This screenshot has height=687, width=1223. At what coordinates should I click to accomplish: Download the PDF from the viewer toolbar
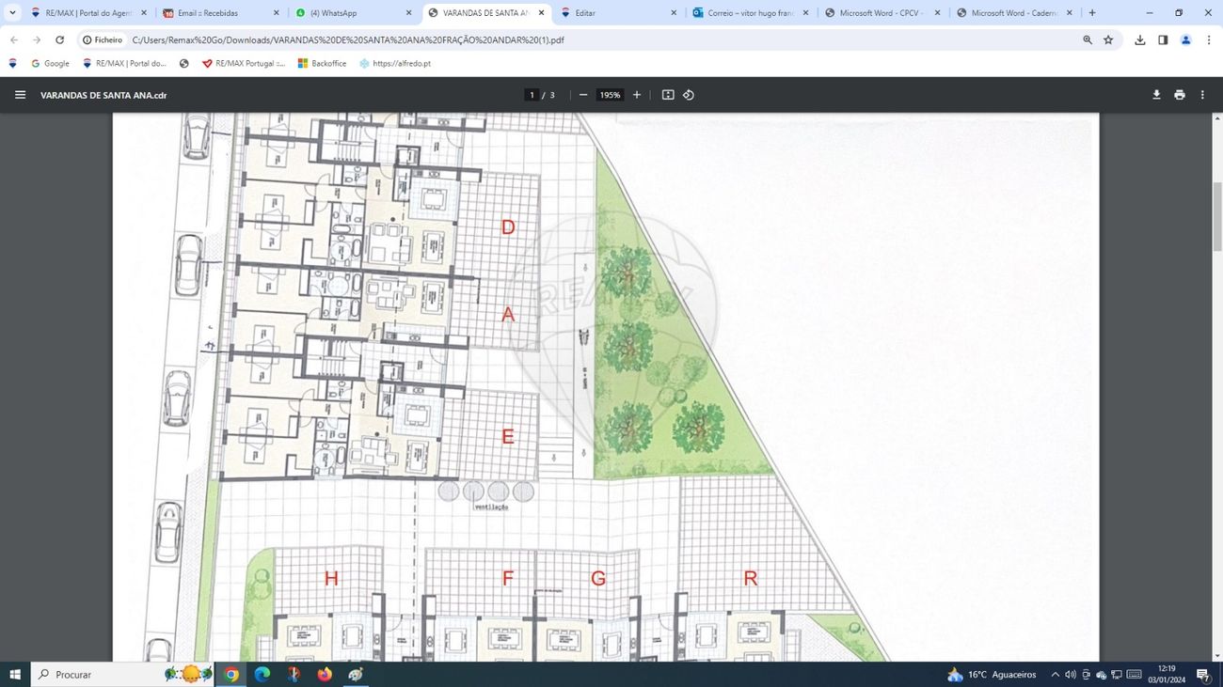(1156, 95)
